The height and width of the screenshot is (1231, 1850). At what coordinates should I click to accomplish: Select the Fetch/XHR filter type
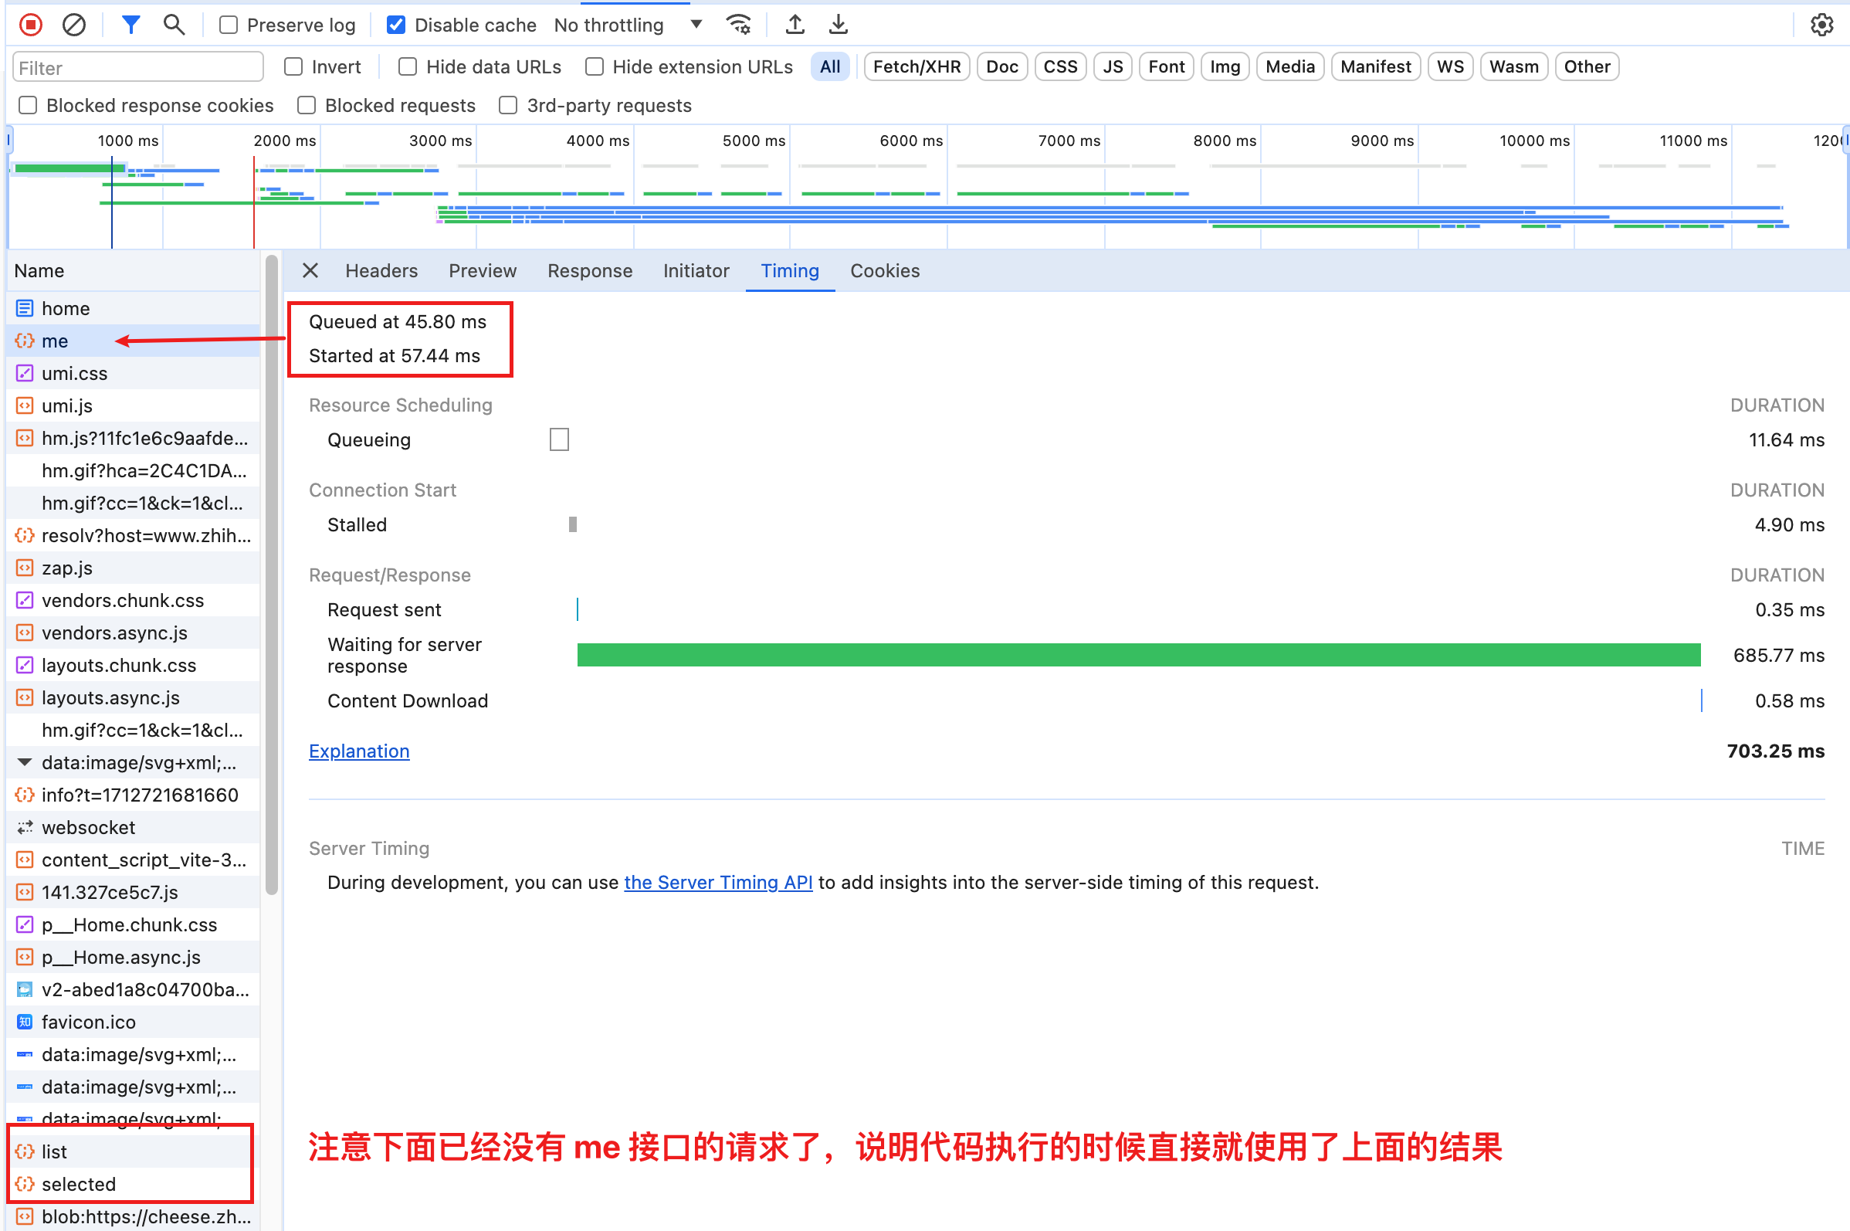(916, 66)
